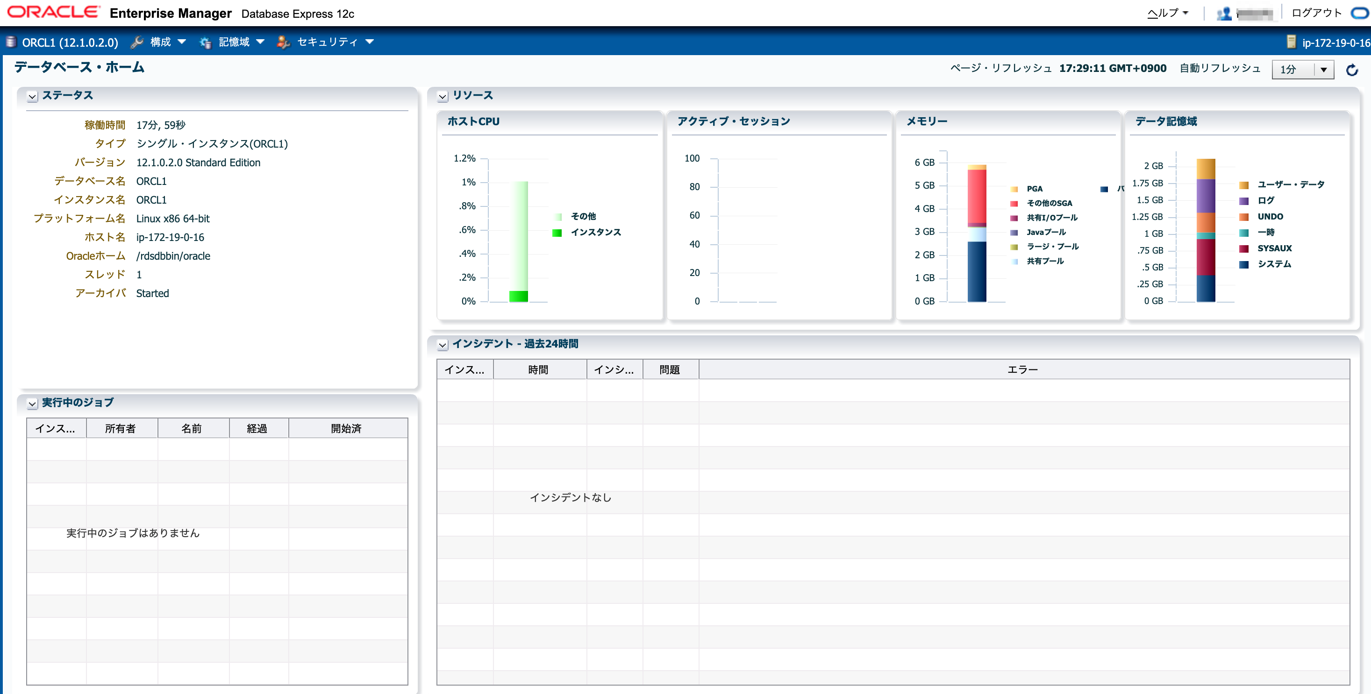Click the ORCL1 (12.1.0.2.0) link
1371x694 pixels.
pyautogui.click(x=70, y=42)
